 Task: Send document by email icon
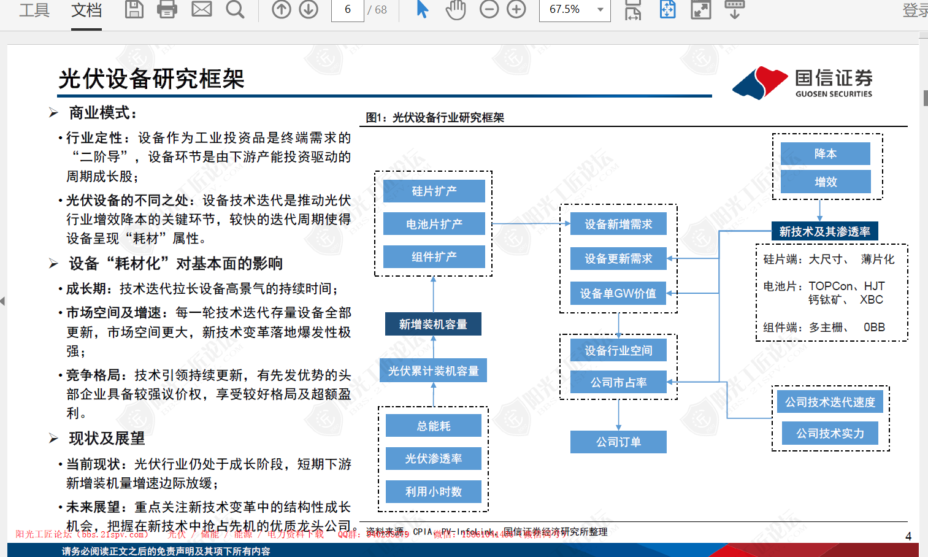point(202,9)
